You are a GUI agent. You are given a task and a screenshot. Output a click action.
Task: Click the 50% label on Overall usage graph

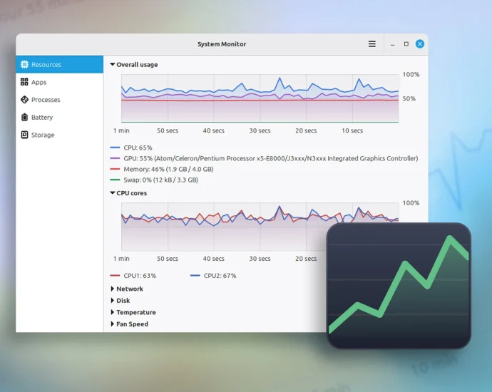[409, 98]
